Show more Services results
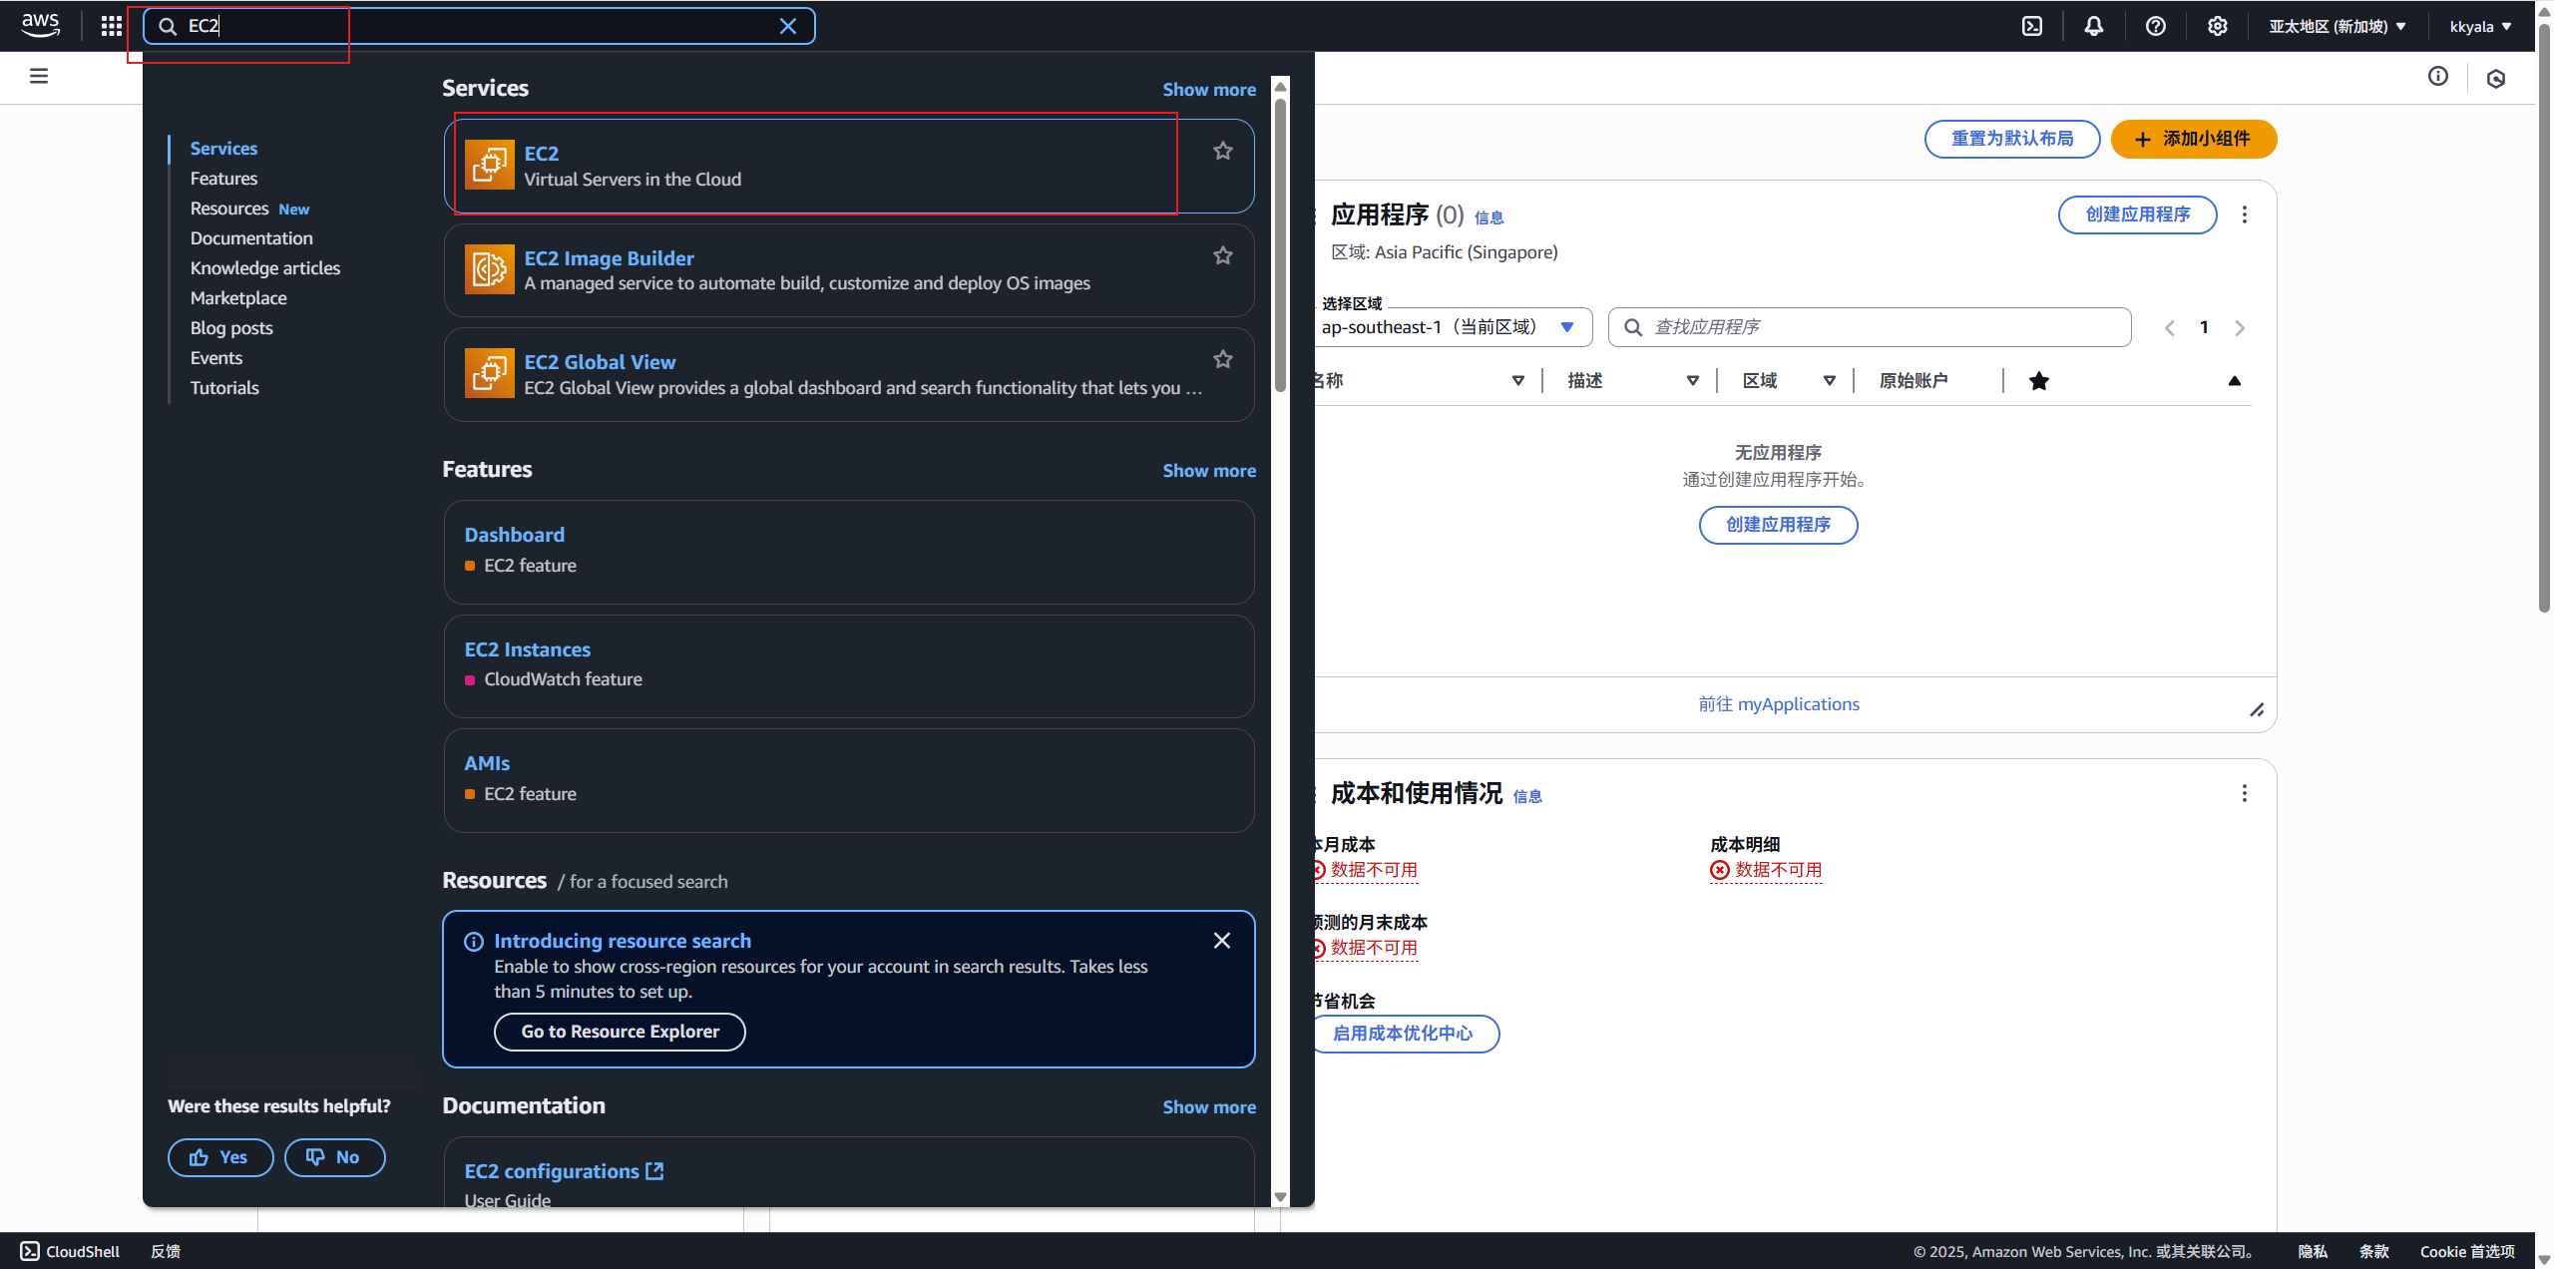This screenshot has height=1269, width=2554. point(1209,90)
